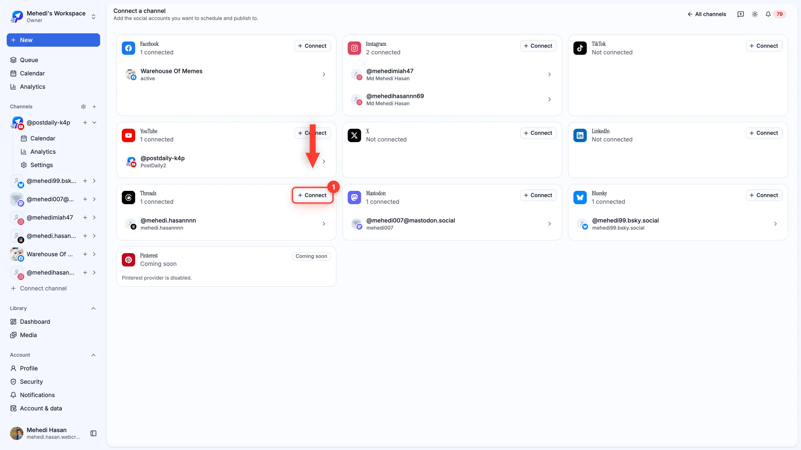801x450 pixels.
Task: Click plus icon next to Channels header
Action: (x=94, y=107)
